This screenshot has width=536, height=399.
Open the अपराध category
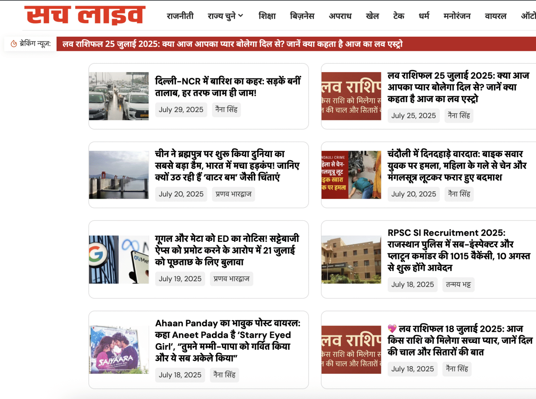click(340, 16)
